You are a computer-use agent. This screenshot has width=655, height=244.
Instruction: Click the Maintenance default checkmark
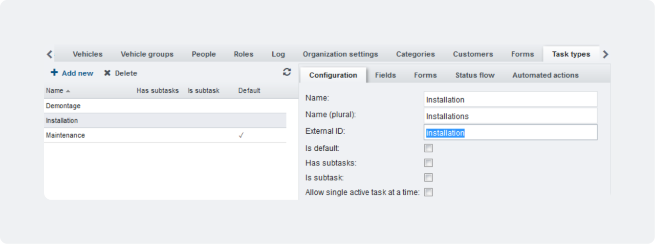click(x=241, y=135)
